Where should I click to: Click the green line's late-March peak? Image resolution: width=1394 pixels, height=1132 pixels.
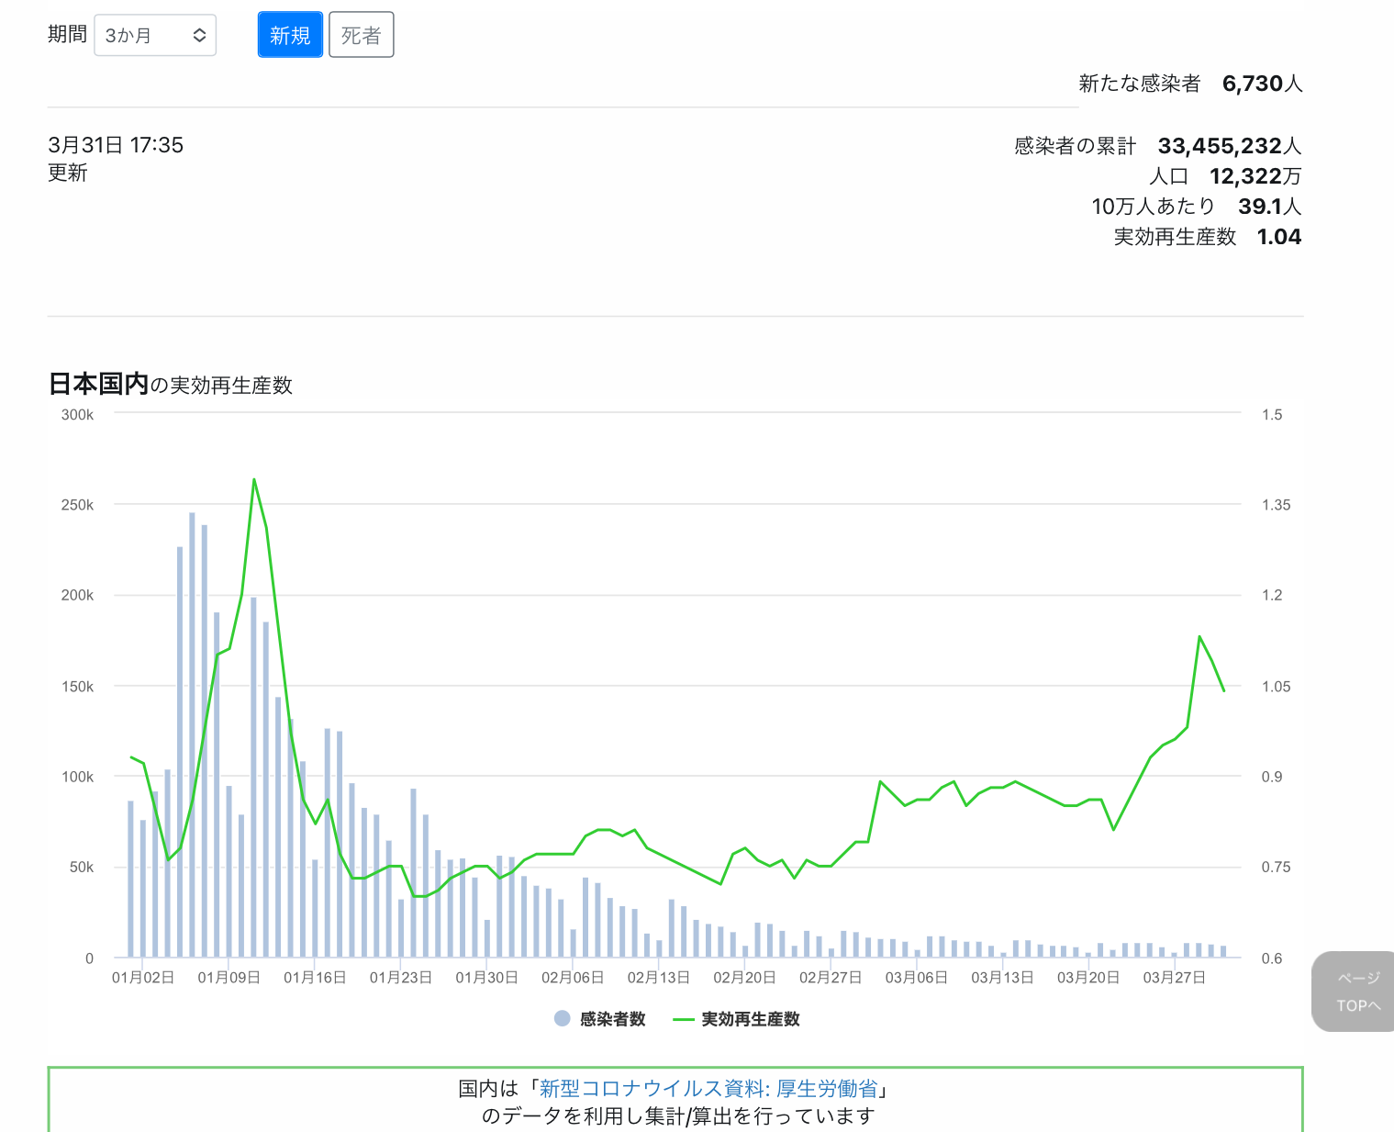point(1199,636)
